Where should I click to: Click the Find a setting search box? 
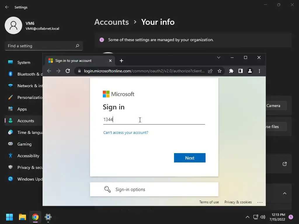tap(44, 46)
